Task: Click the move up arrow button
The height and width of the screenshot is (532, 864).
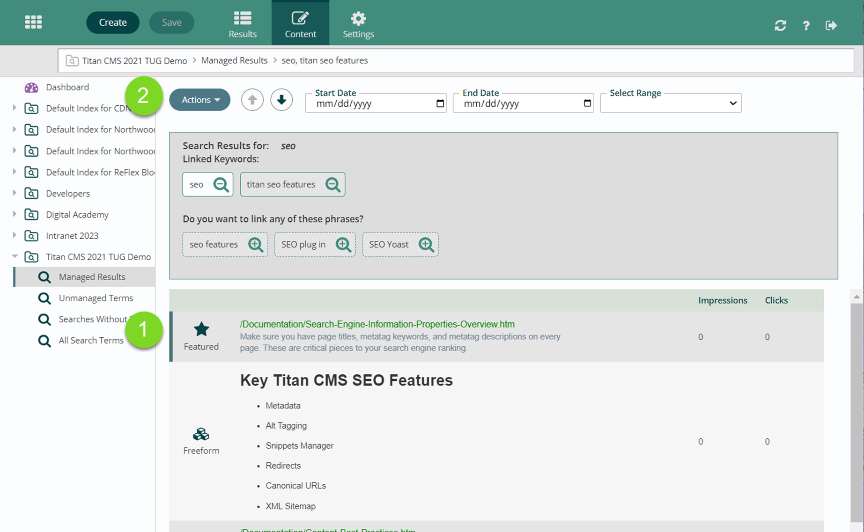Action: [252, 100]
